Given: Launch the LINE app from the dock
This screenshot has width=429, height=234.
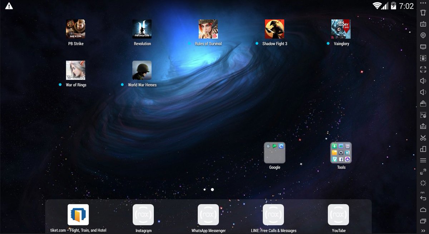Looking at the screenshot, I should point(273,215).
